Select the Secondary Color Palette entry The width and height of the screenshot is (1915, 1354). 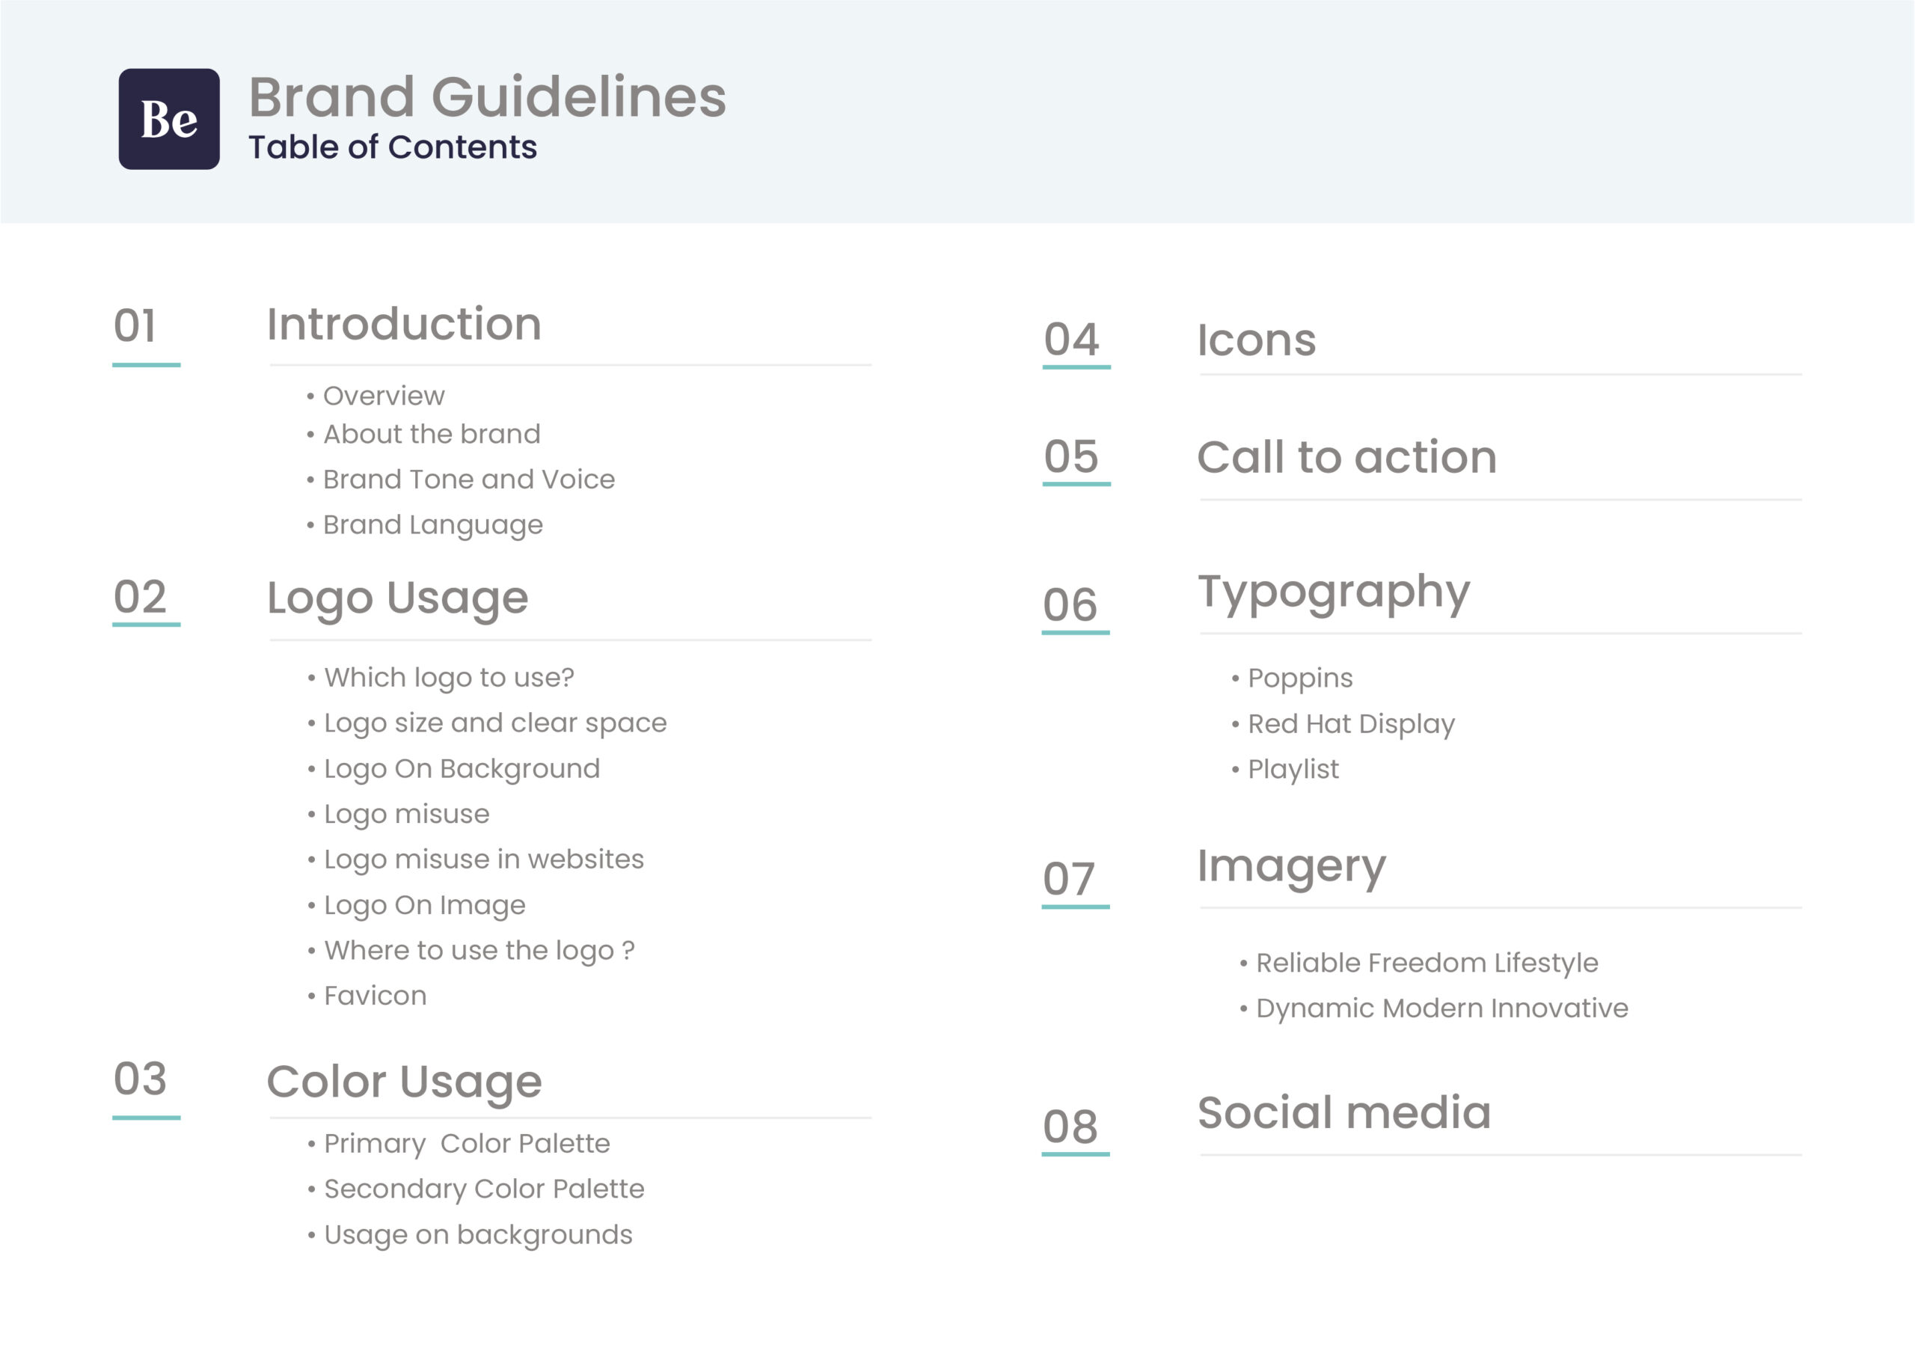point(484,1189)
